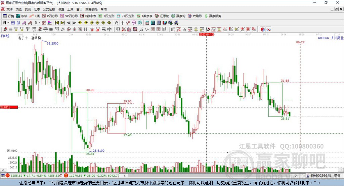Viewport: 344px width, 186px height.
Task: Select the red crosshair circle tool
Action: 69,30
